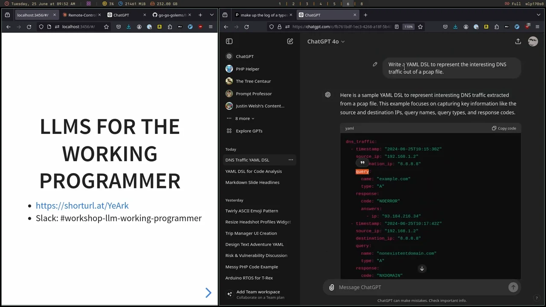Open Justin Welsh's Content GPT

[x=260, y=106]
